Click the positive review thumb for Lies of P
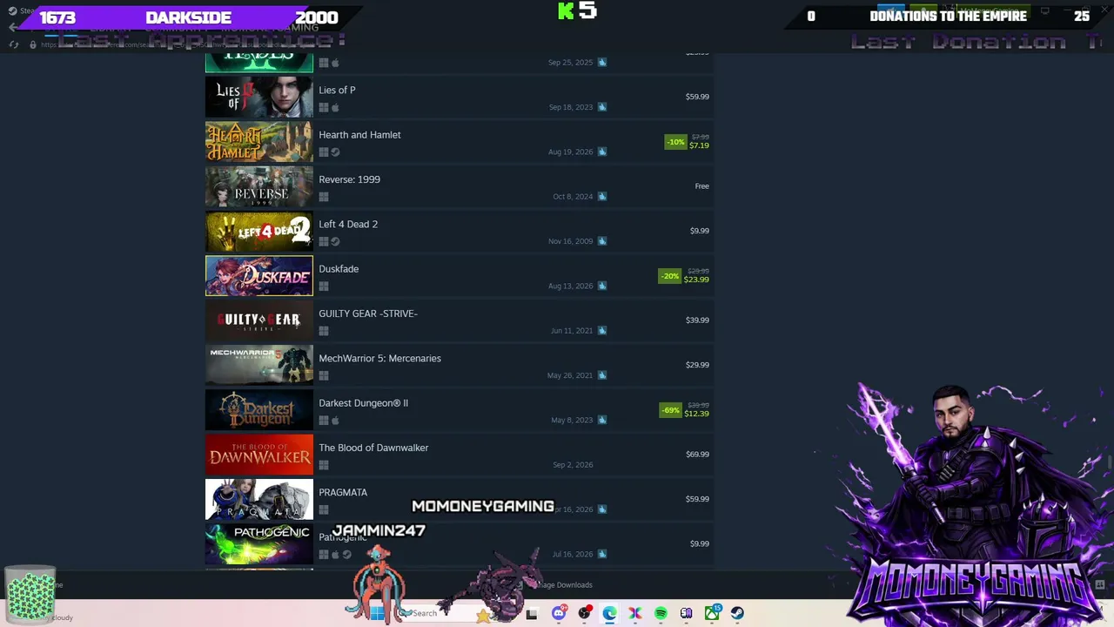This screenshot has height=627, width=1114. [602, 107]
